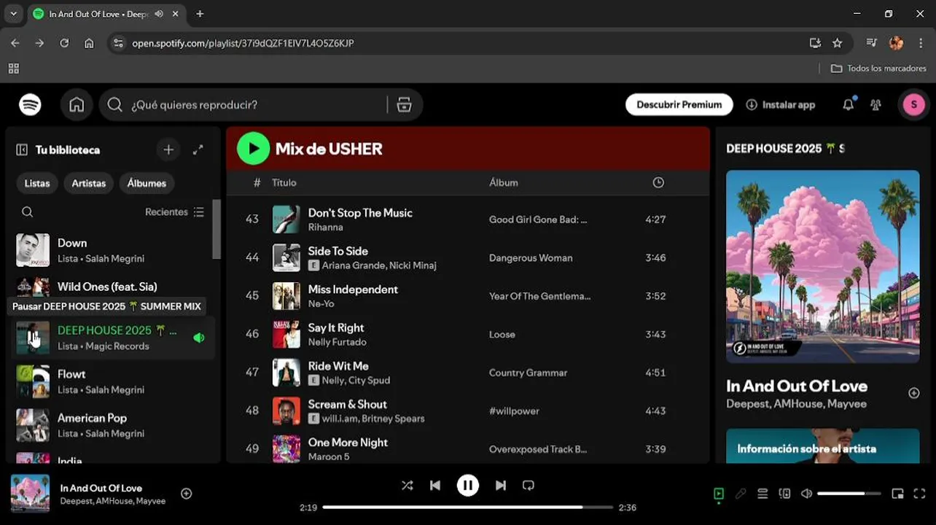Image resolution: width=936 pixels, height=525 pixels.
Task: Click Side To Side track title
Action: (x=338, y=251)
